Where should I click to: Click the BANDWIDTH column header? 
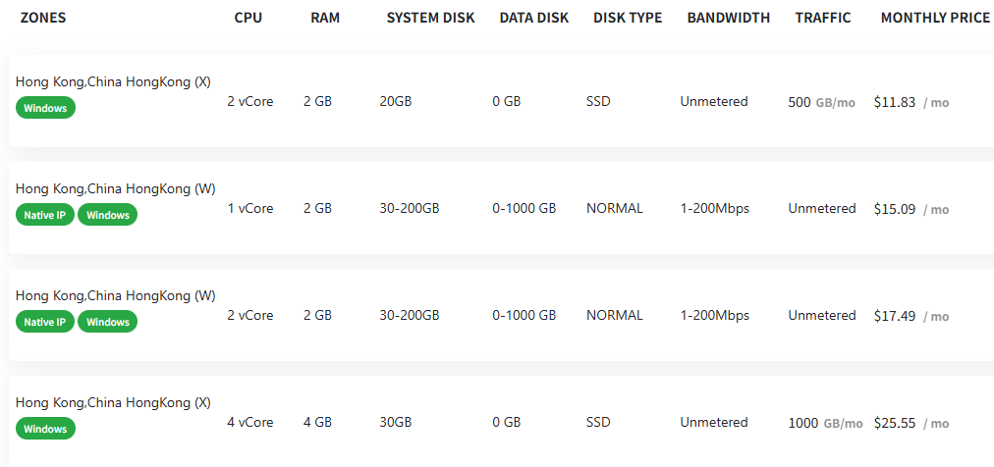click(x=728, y=18)
